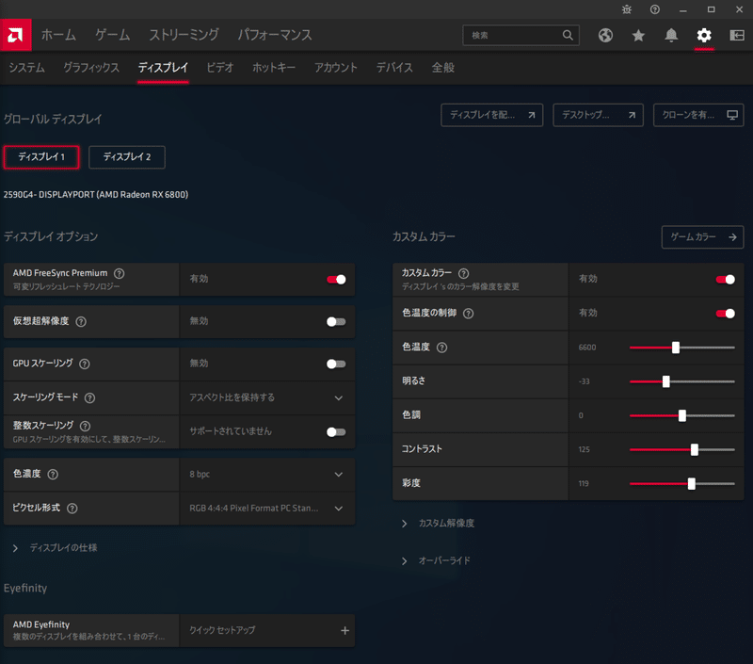753x664 pixels.
Task: Go to パフォーマンス tab
Action: click(x=274, y=35)
